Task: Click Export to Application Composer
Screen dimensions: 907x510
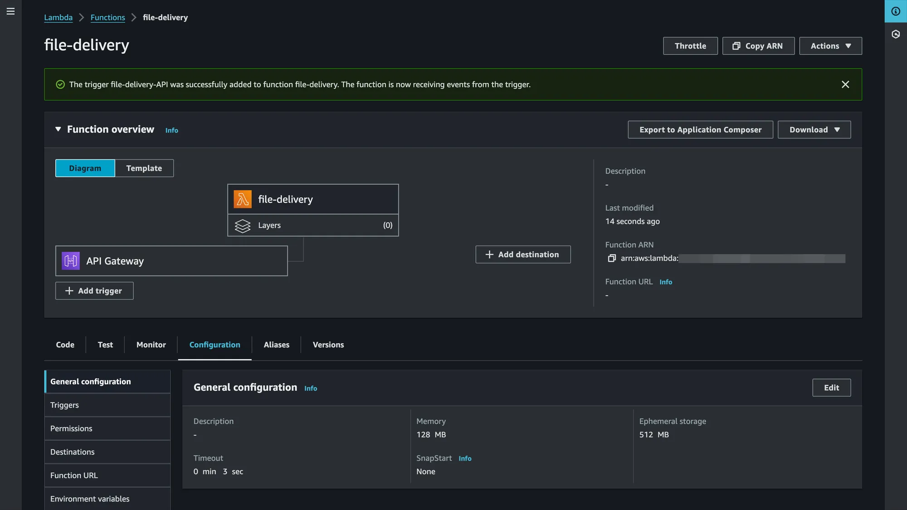Action: pos(700,130)
